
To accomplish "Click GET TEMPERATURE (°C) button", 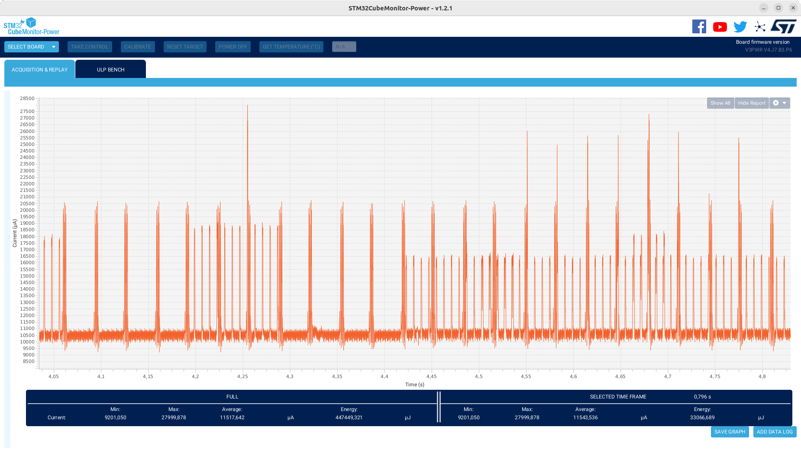I will point(291,47).
